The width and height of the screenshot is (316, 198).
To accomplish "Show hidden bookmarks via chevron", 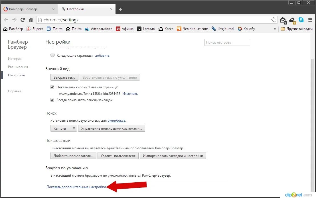I will [x=275, y=29].
